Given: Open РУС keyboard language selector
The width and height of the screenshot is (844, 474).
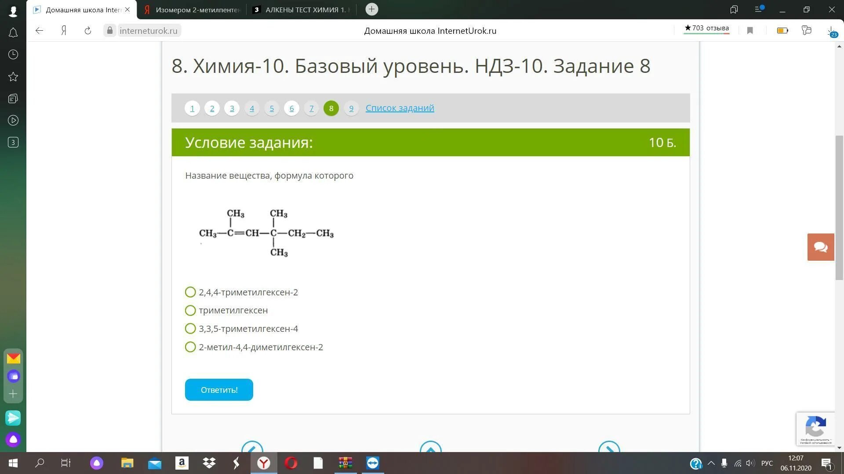Looking at the screenshot, I should (767, 463).
